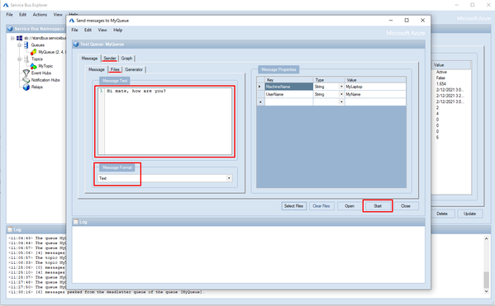Select the inner Message sub-tab
The height and width of the screenshot is (306, 495).
(97, 69)
